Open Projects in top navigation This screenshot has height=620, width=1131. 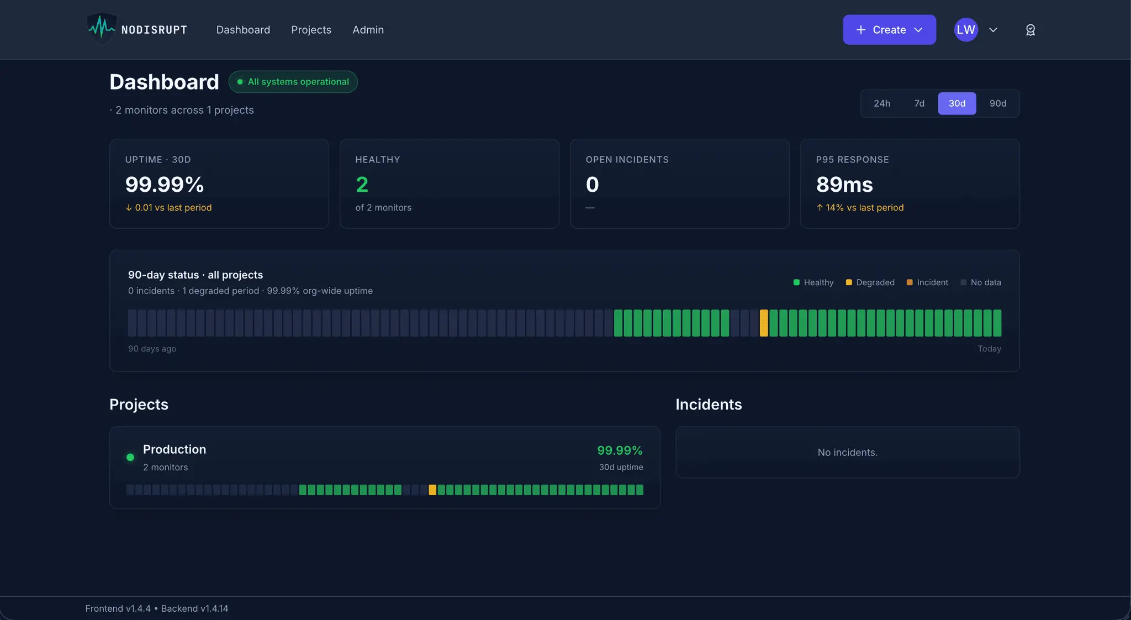(311, 30)
